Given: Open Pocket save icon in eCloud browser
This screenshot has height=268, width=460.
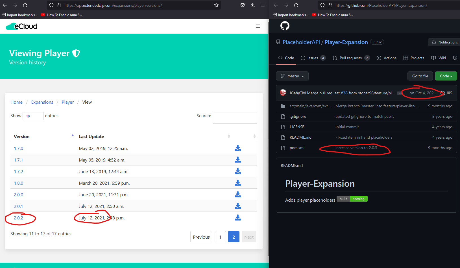Looking at the screenshot, I should coord(243,5).
